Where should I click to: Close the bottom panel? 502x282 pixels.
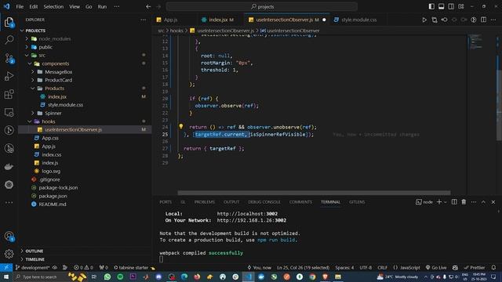point(493,202)
